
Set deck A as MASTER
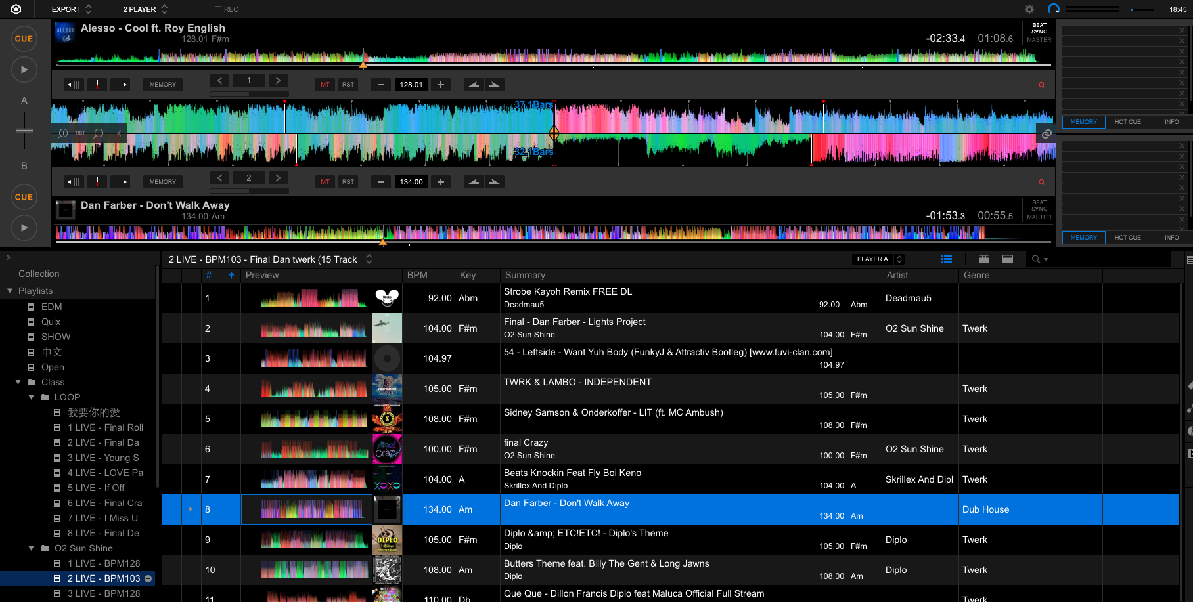click(1039, 40)
